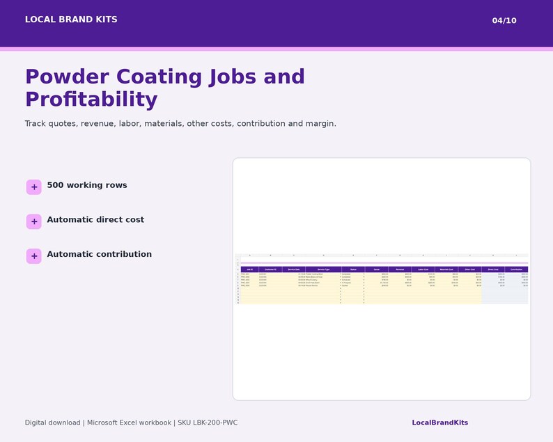
Task: Click the Other Cost column header
Action: 469,269
